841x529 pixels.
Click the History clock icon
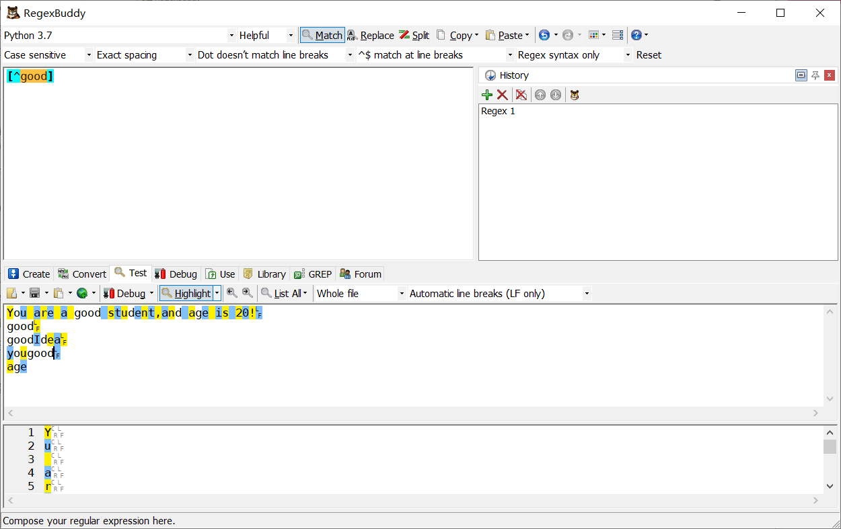pos(490,75)
